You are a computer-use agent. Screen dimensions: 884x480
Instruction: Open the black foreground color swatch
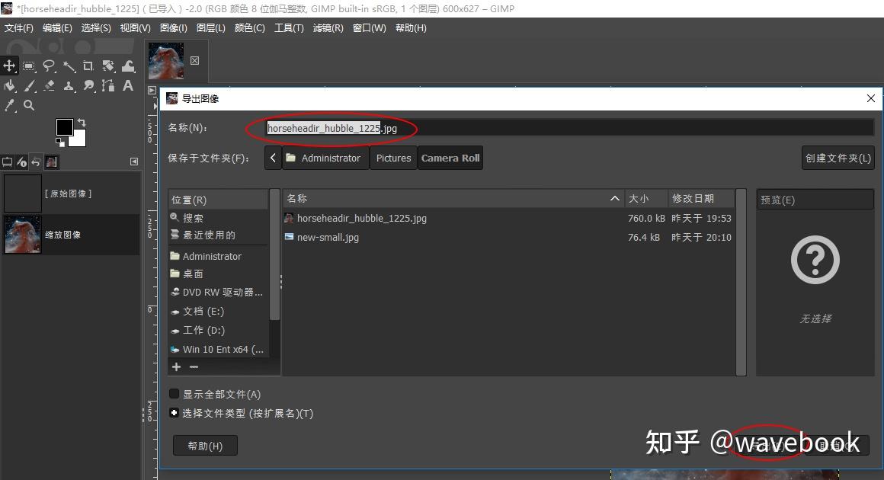pos(65,128)
